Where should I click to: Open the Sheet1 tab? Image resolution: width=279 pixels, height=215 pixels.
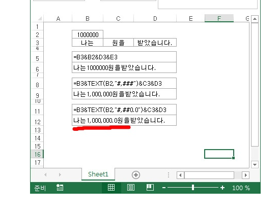tap(98, 174)
